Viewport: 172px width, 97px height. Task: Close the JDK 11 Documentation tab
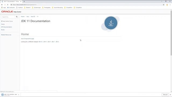click(21, 2)
